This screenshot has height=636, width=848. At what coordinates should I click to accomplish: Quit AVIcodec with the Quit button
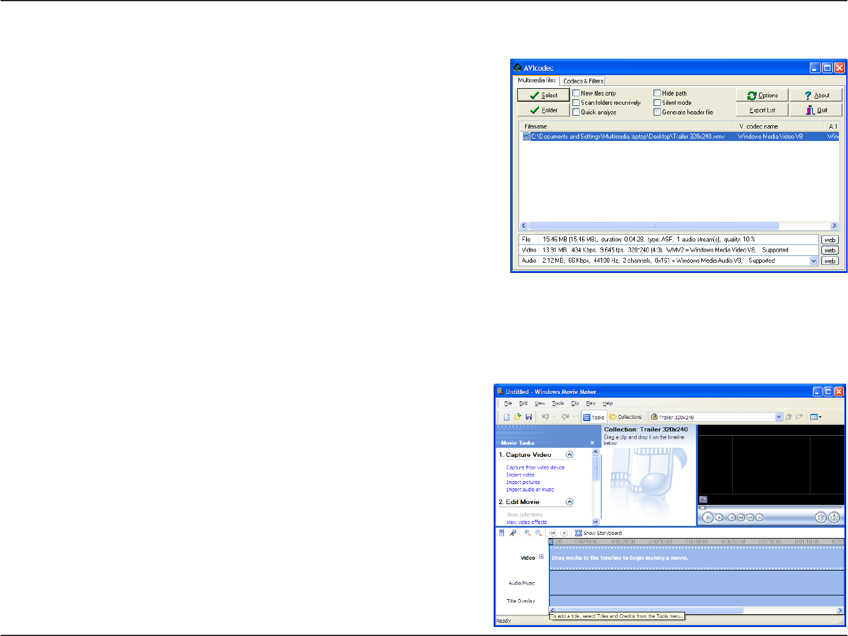tap(816, 110)
